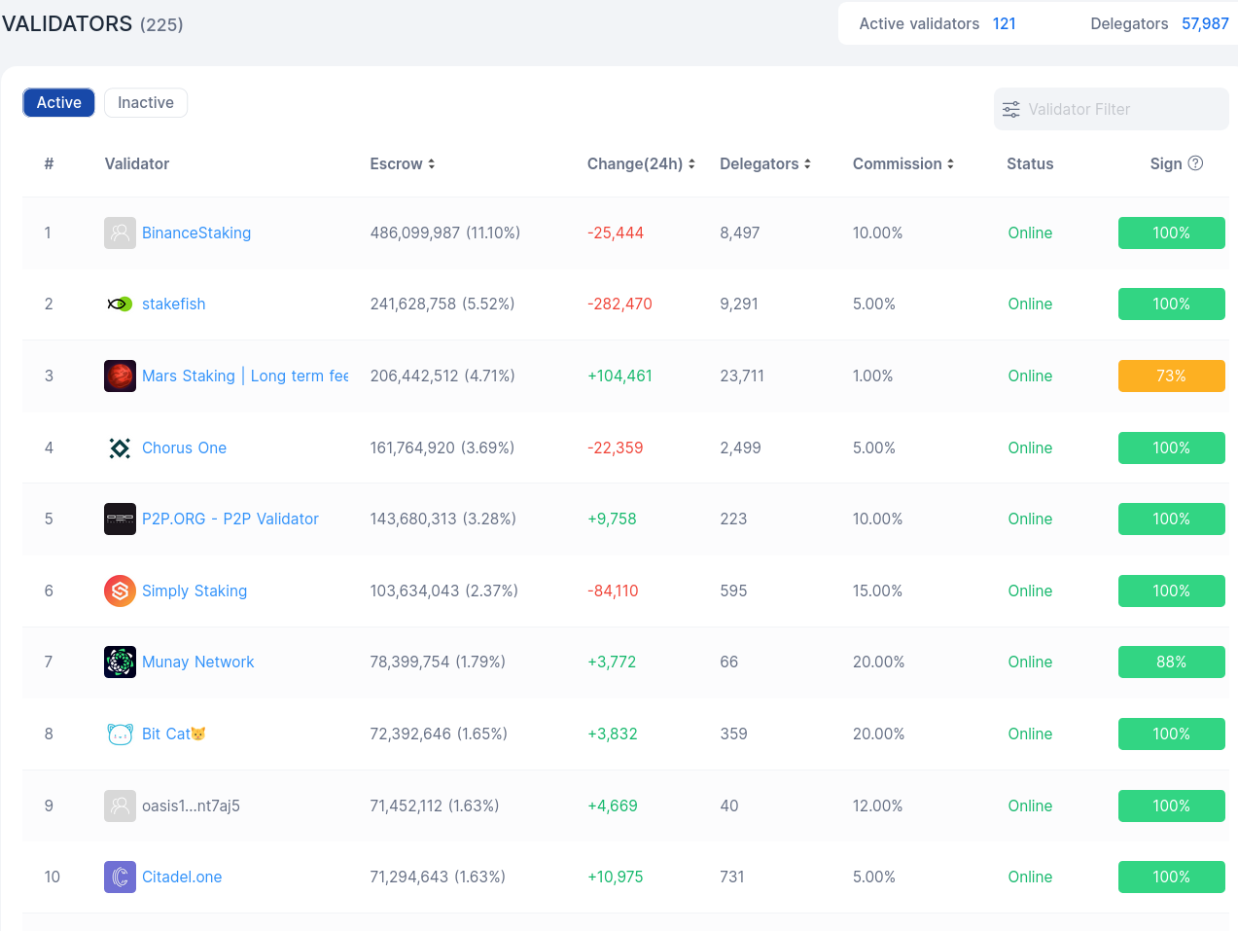The width and height of the screenshot is (1238, 931).
Task: Sort by Change(24h) column header
Action: tap(641, 163)
